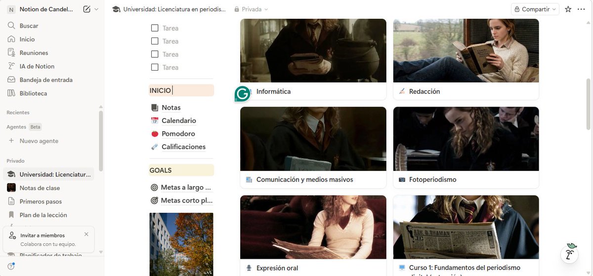The width and height of the screenshot is (593, 276).
Task: Click the IA de Notion pen icon
Action: coord(11,66)
